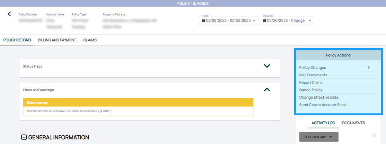This screenshot has width=386, height=144.
Task: Collapse the Errors and Warnings panel
Action: pyautogui.click(x=267, y=89)
